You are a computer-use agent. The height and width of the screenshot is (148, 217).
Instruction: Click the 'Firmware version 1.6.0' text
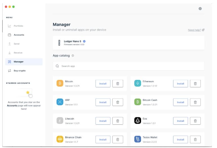(74, 44)
